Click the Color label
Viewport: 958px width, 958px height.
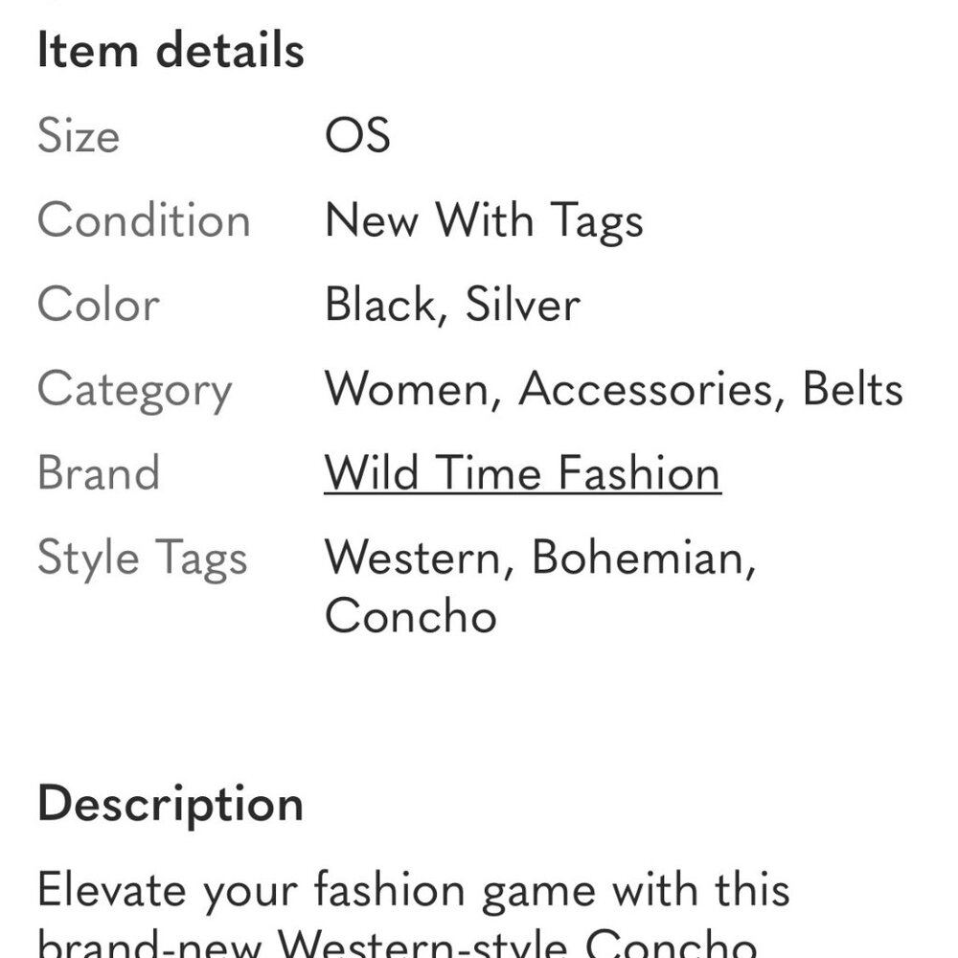[x=98, y=305]
